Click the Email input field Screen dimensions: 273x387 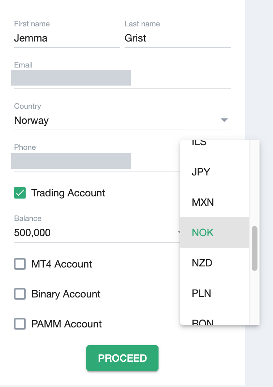point(71,78)
